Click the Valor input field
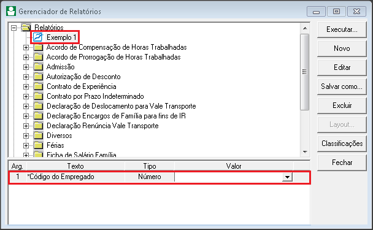 click(228, 177)
